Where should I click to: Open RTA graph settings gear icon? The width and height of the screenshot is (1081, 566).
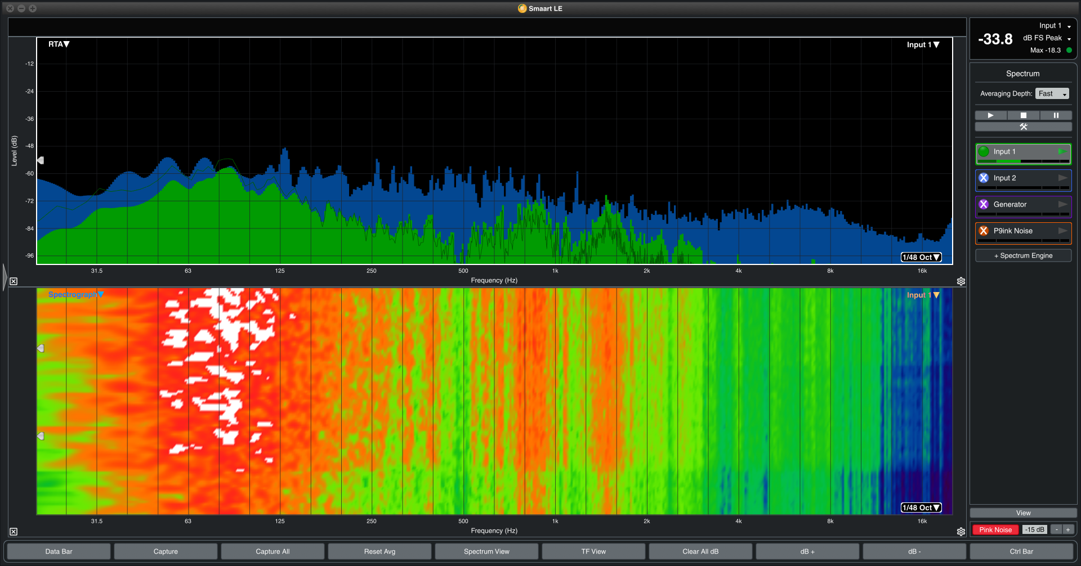(961, 281)
